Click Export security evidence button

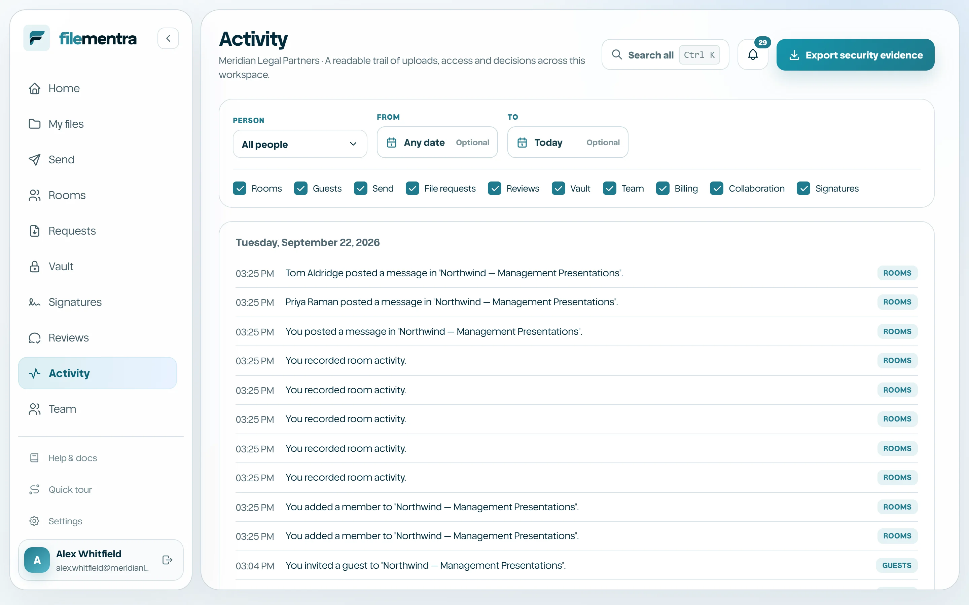pyautogui.click(x=855, y=55)
